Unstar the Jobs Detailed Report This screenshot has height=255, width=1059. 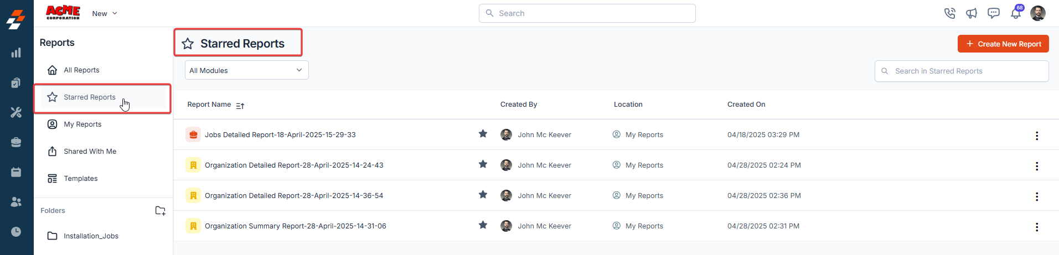483,134
